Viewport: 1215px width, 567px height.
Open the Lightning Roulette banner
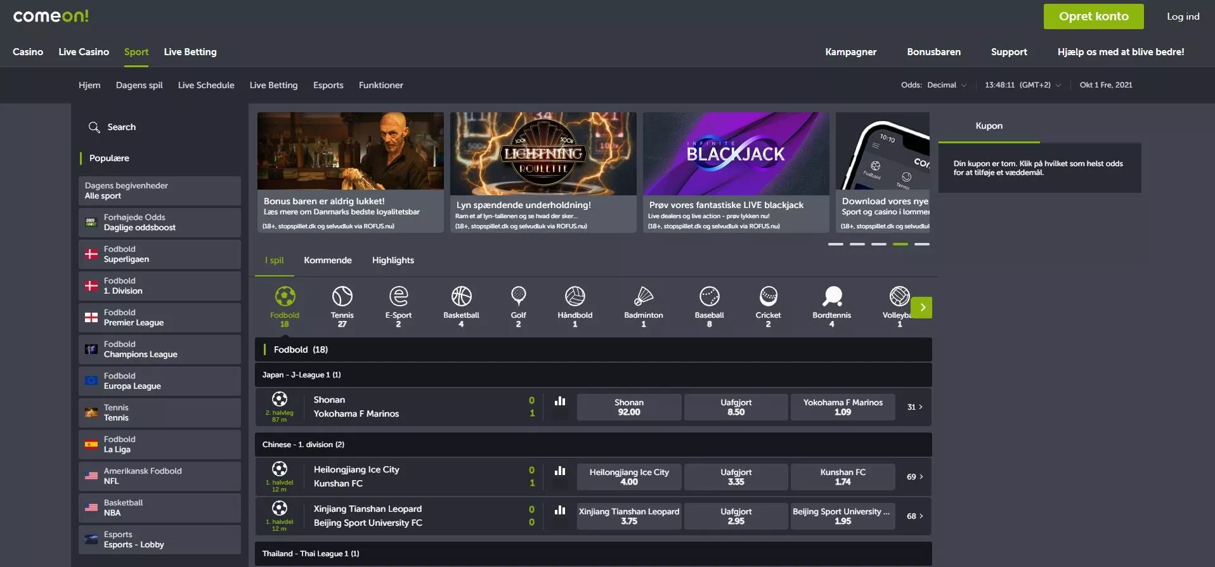click(x=543, y=173)
